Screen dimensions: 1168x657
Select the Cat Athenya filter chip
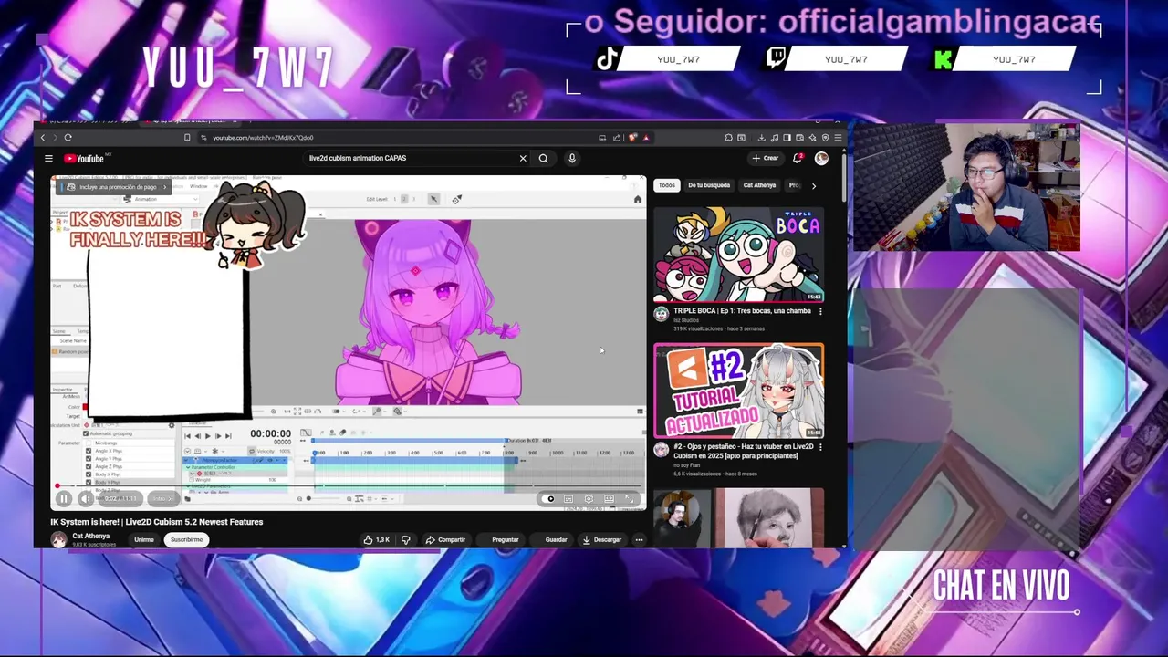(x=759, y=185)
